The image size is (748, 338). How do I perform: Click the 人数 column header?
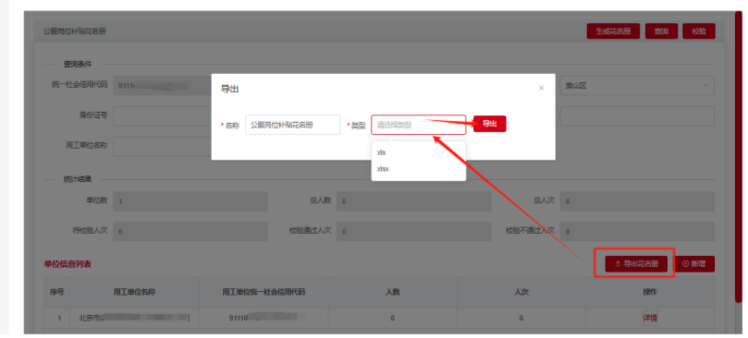click(x=392, y=292)
